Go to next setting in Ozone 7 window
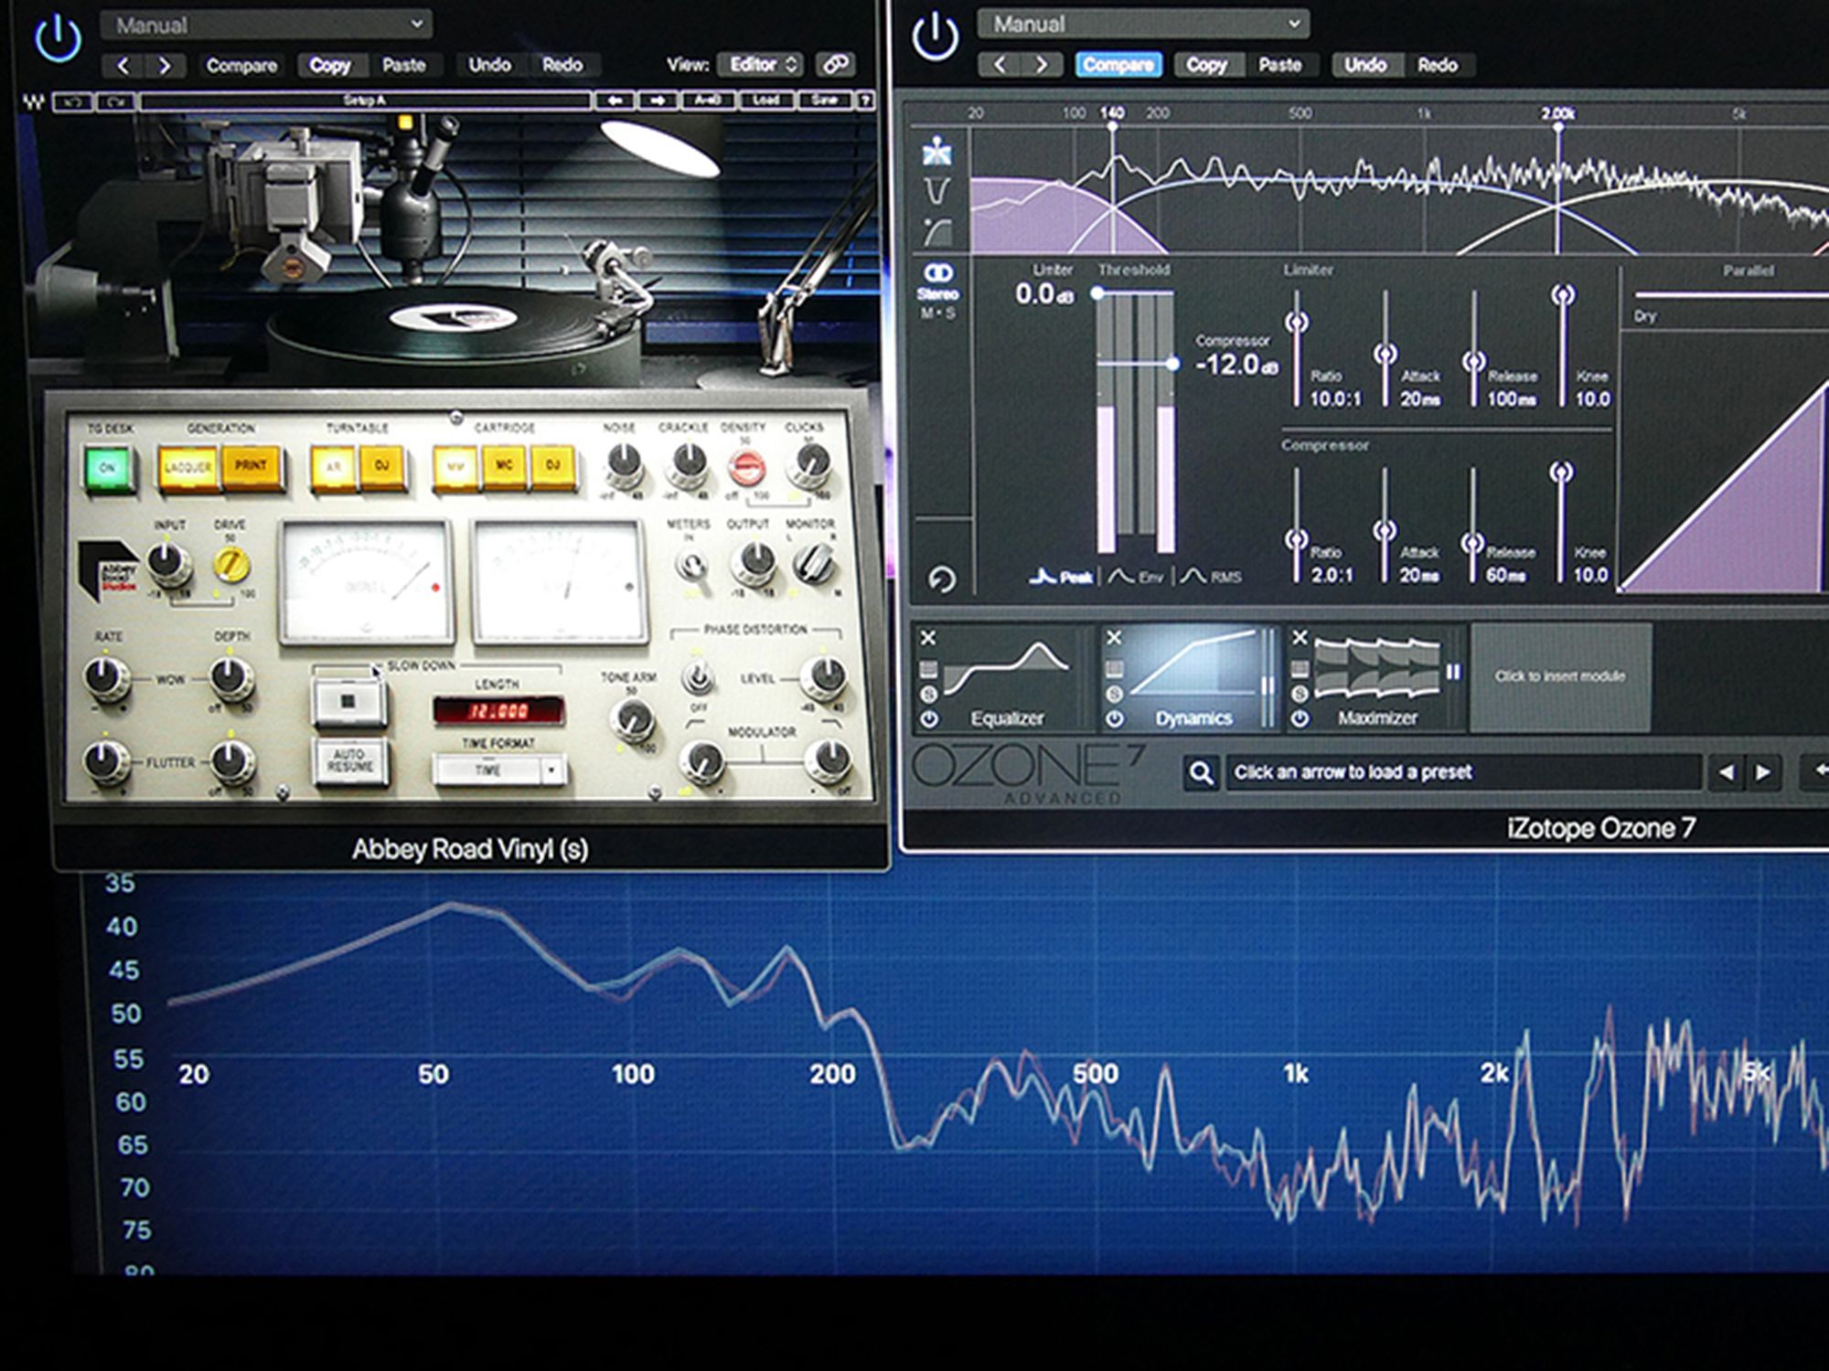Image resolution: width=1829 pixels, height=1371 pixels. pos(1042,65)
